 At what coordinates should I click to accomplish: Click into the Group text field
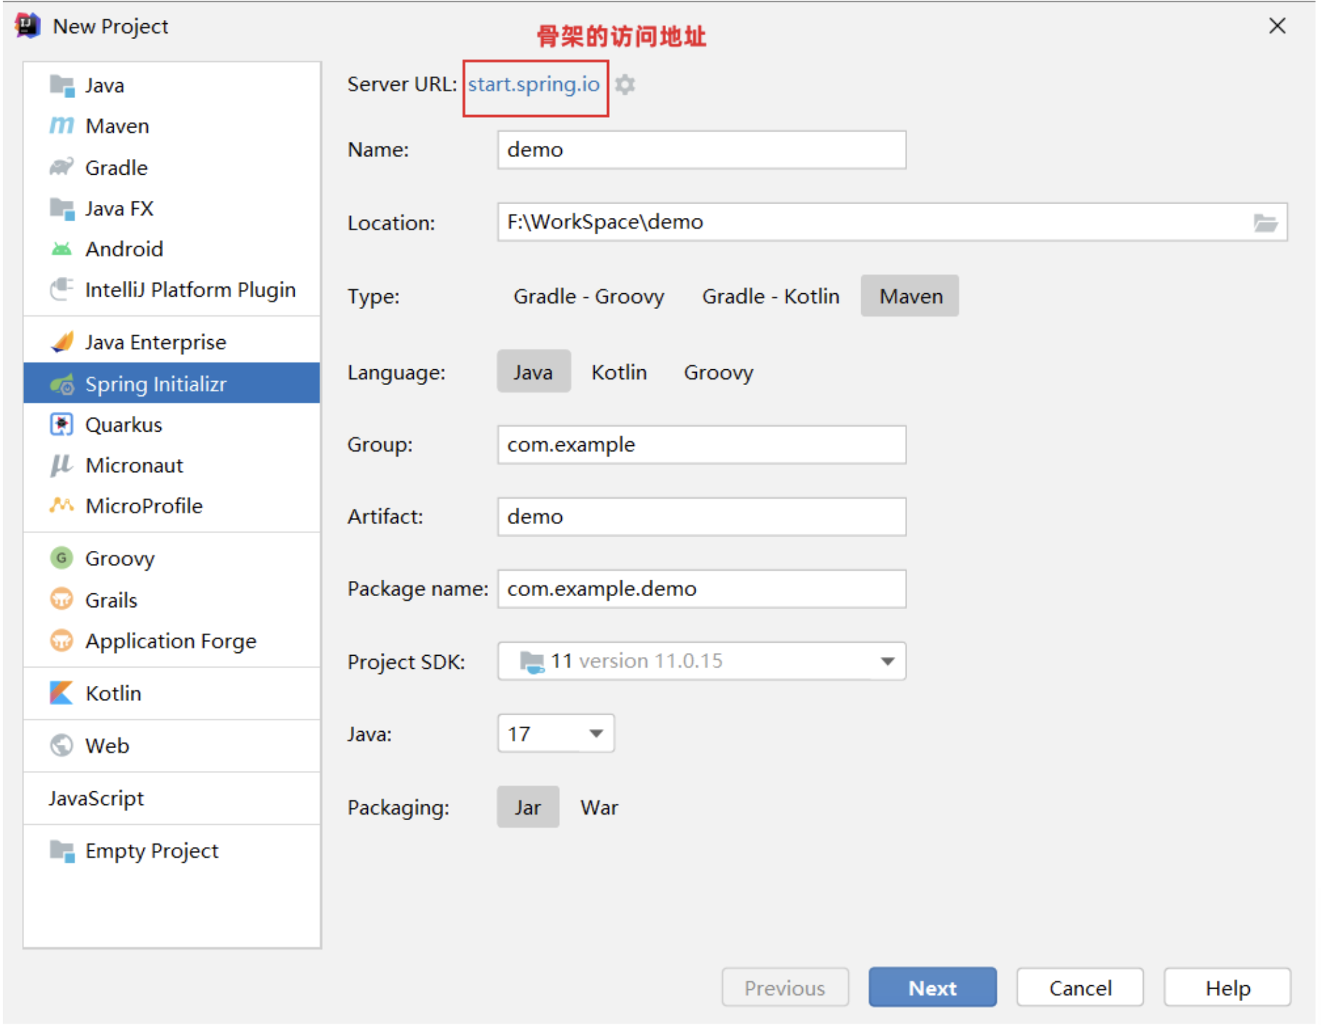point(701,445)
